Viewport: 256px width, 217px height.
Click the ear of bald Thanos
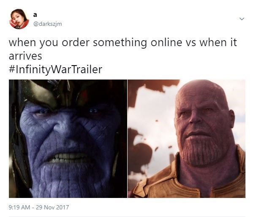click(232, 118)
